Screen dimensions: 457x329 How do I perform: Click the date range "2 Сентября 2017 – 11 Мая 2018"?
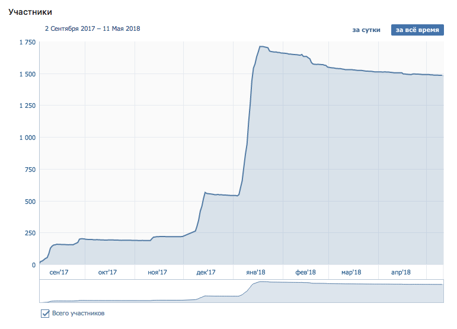pos(92,28)
